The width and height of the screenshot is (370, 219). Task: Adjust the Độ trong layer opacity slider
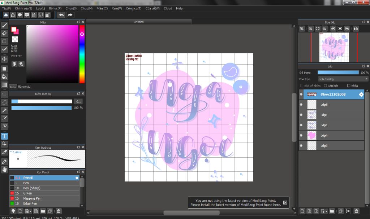(338, 73)
